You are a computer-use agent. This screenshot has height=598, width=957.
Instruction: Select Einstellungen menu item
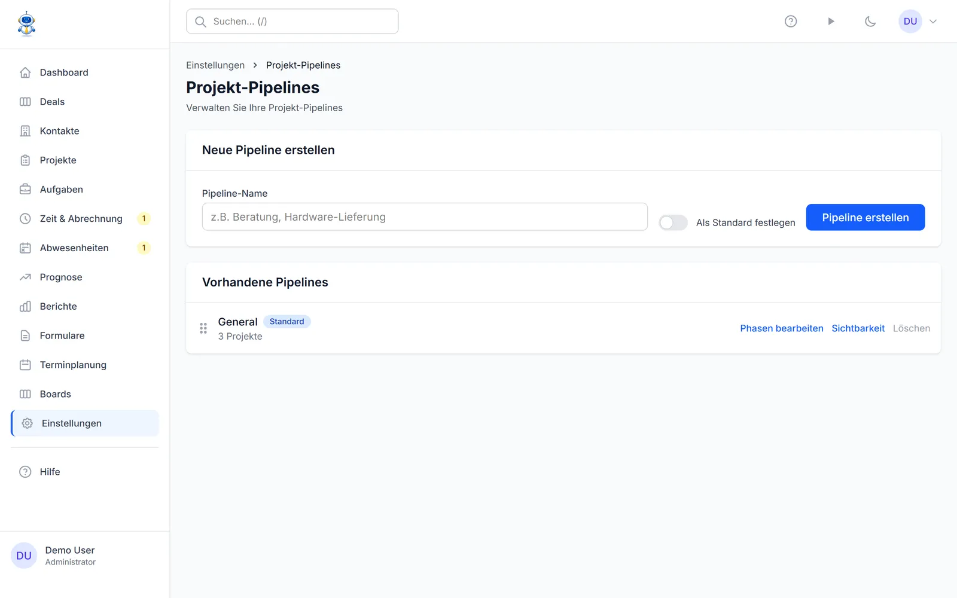coord(85,423)
